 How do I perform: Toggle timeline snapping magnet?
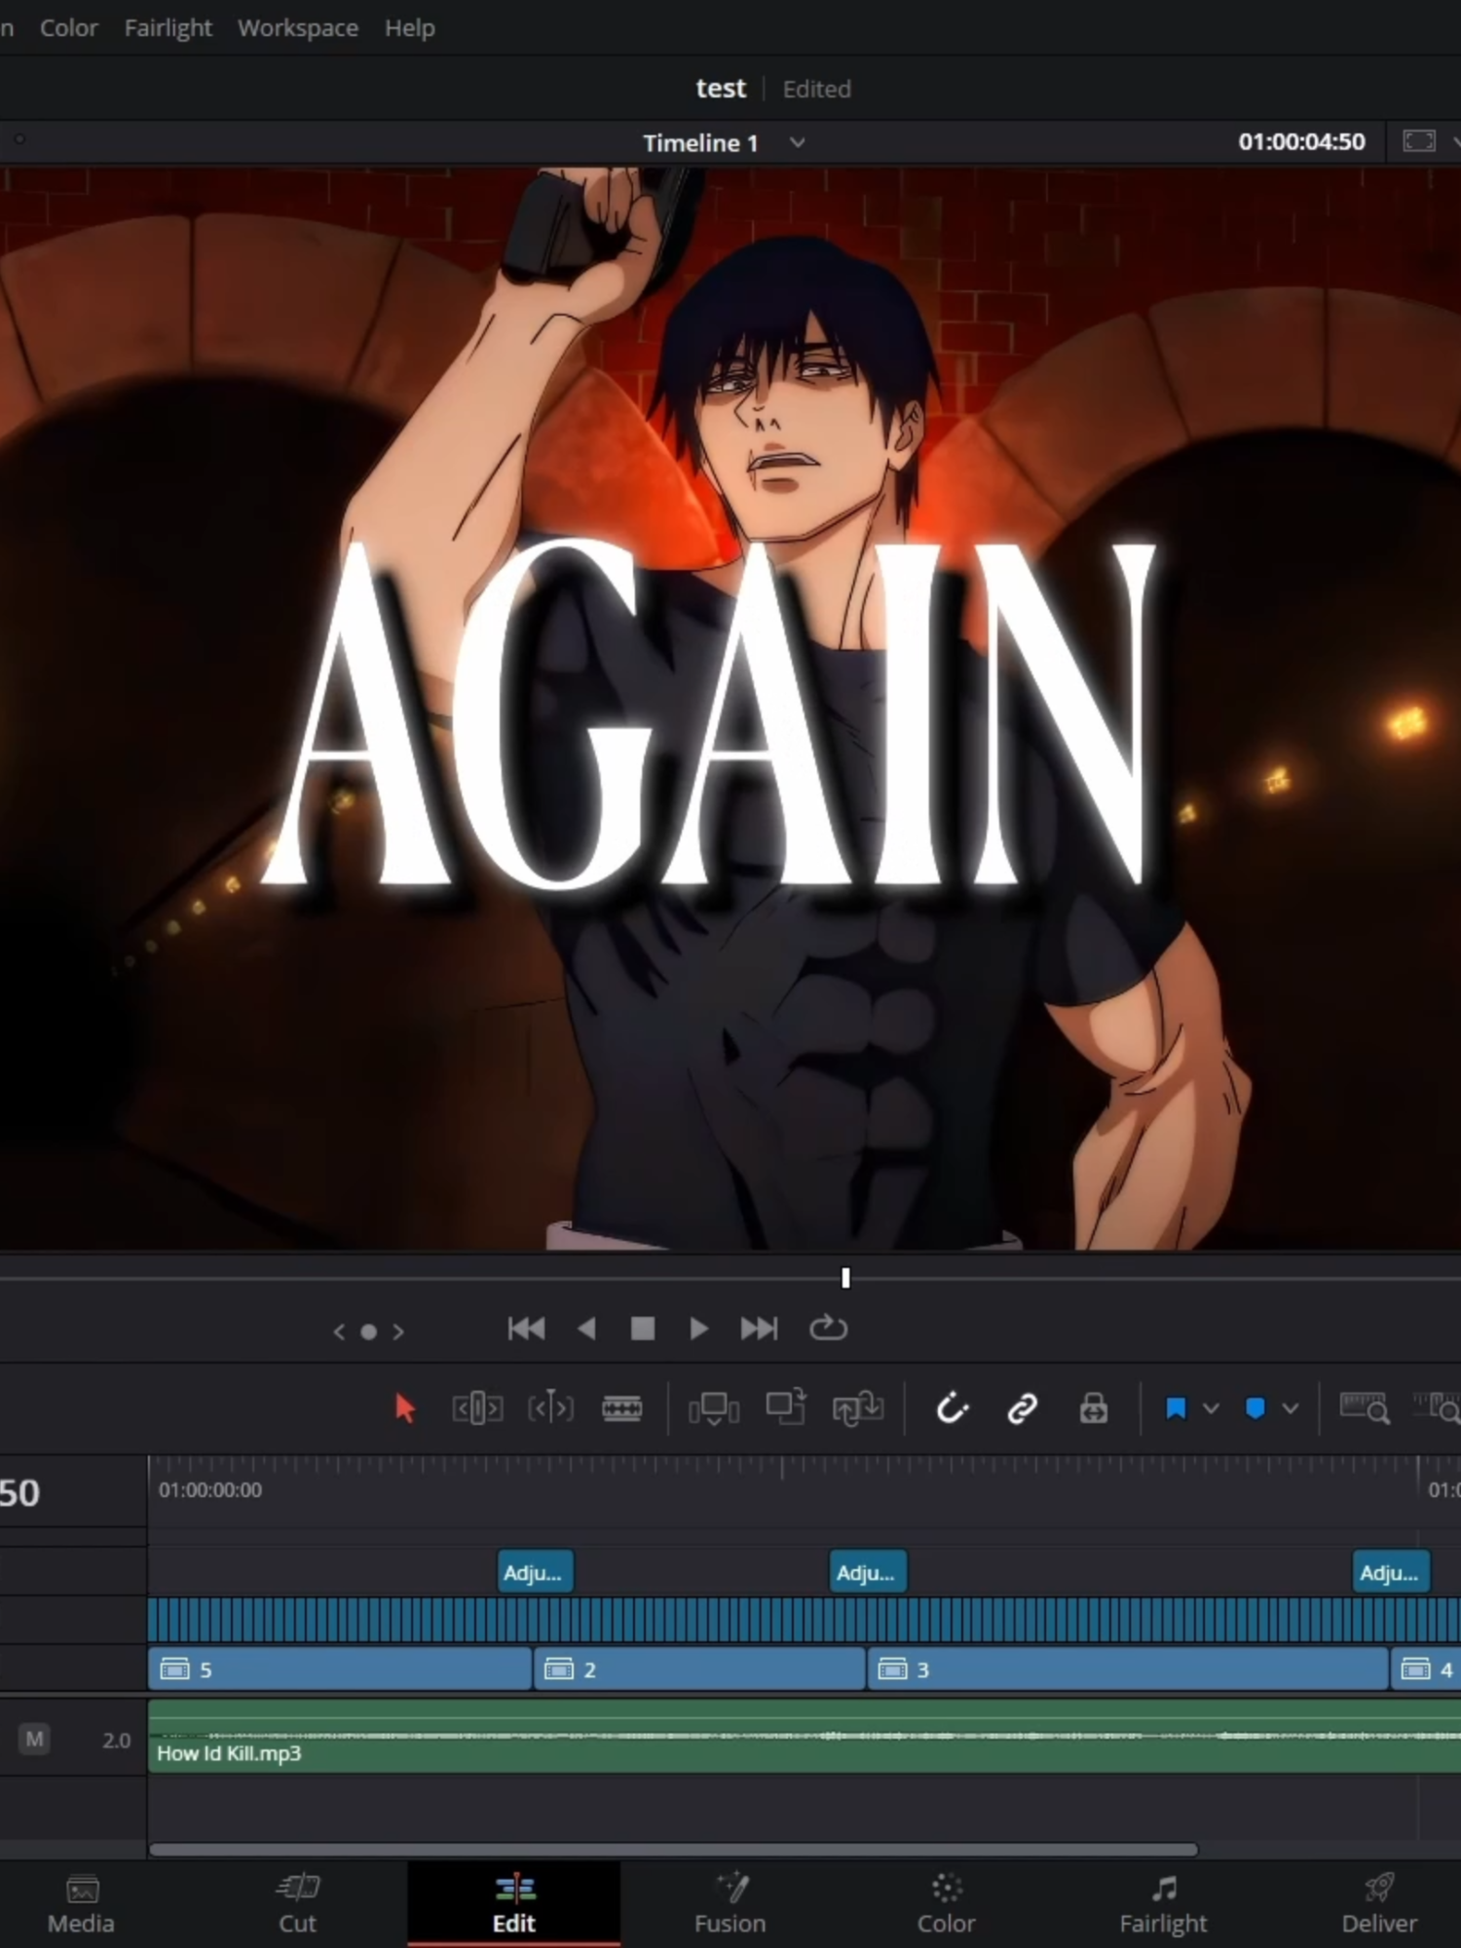click(x=952, y=1408)
